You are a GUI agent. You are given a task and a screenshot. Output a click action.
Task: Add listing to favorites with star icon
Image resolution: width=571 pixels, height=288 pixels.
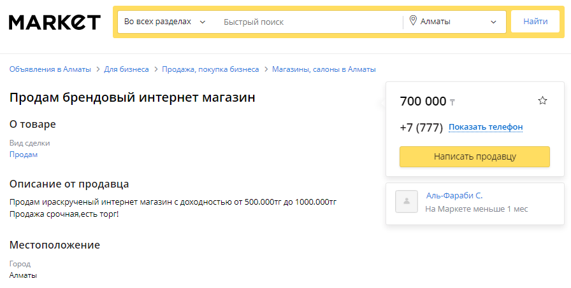542,100
